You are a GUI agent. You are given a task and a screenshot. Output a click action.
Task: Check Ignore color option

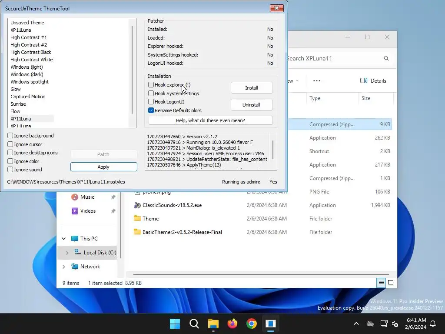(x=10, y=161)
